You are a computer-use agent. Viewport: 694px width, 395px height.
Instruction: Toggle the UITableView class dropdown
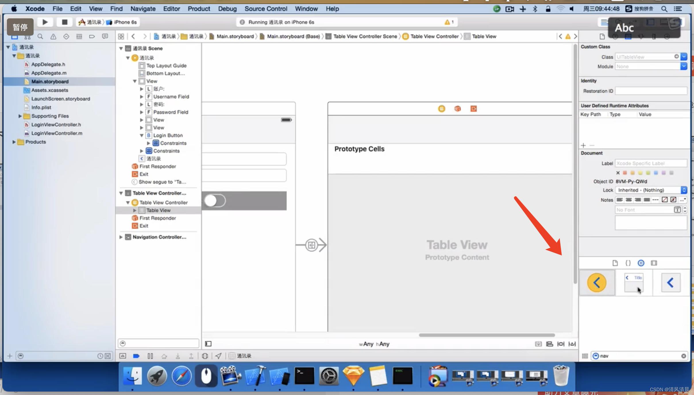point(685,57)
